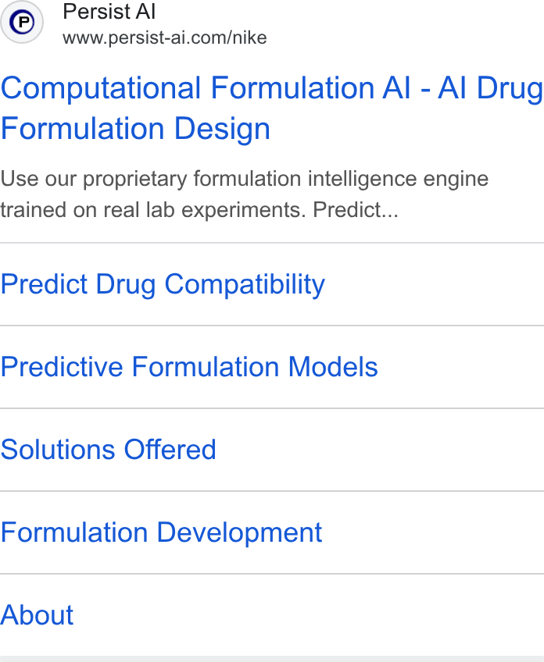The image size is (544, 662).
Task: Select the ad description starting "Use our proprietary"
Action: click(x=245, y=194)
